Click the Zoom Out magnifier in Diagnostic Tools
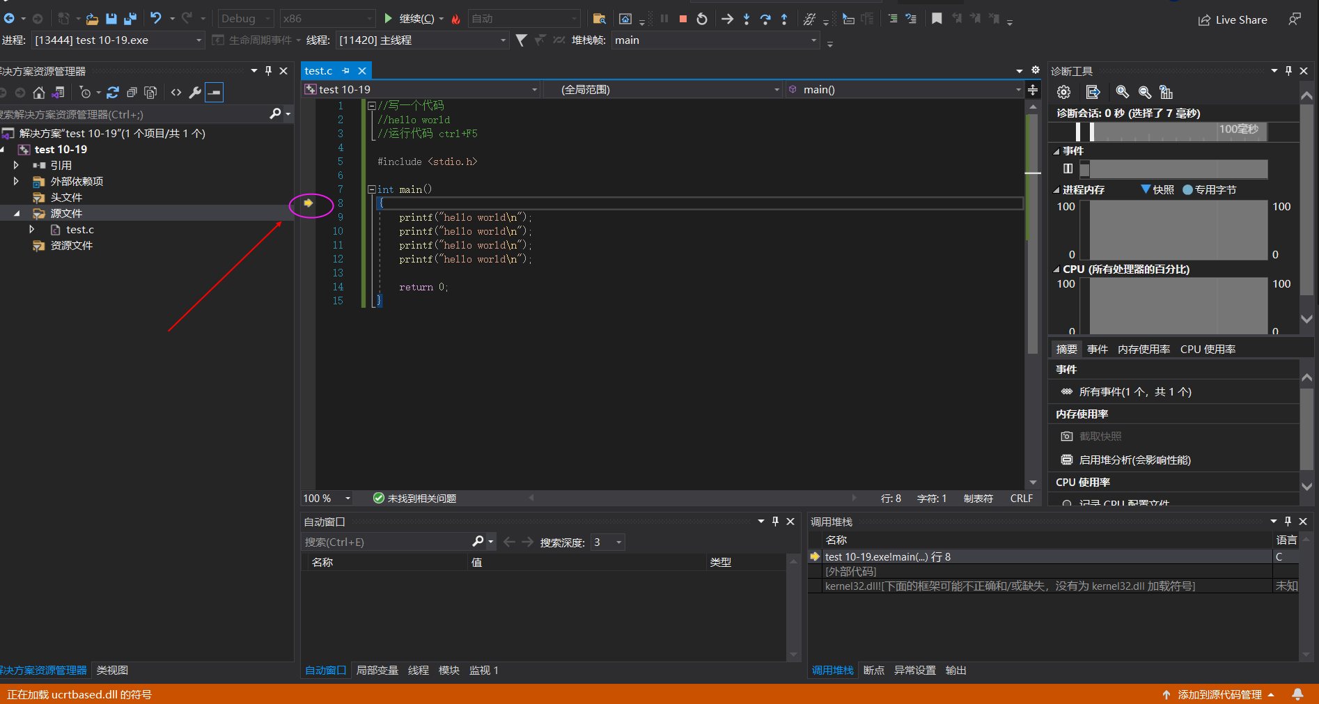Viewport: 1319px width, 704px height. pyautogui.click(x=1144, y=92)
